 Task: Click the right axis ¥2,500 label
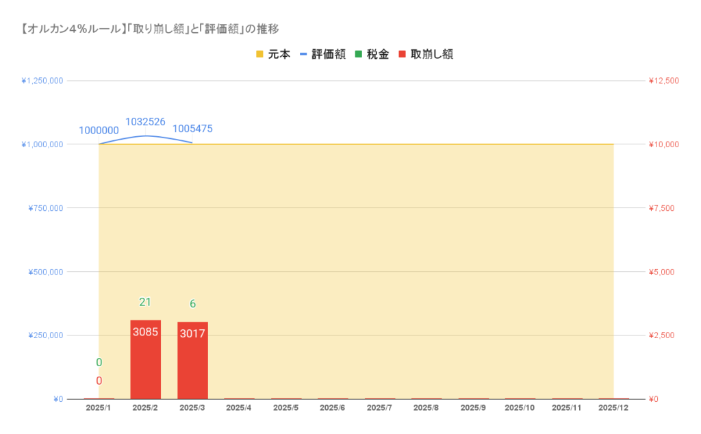pyautogui.click(x=662, y=335)
